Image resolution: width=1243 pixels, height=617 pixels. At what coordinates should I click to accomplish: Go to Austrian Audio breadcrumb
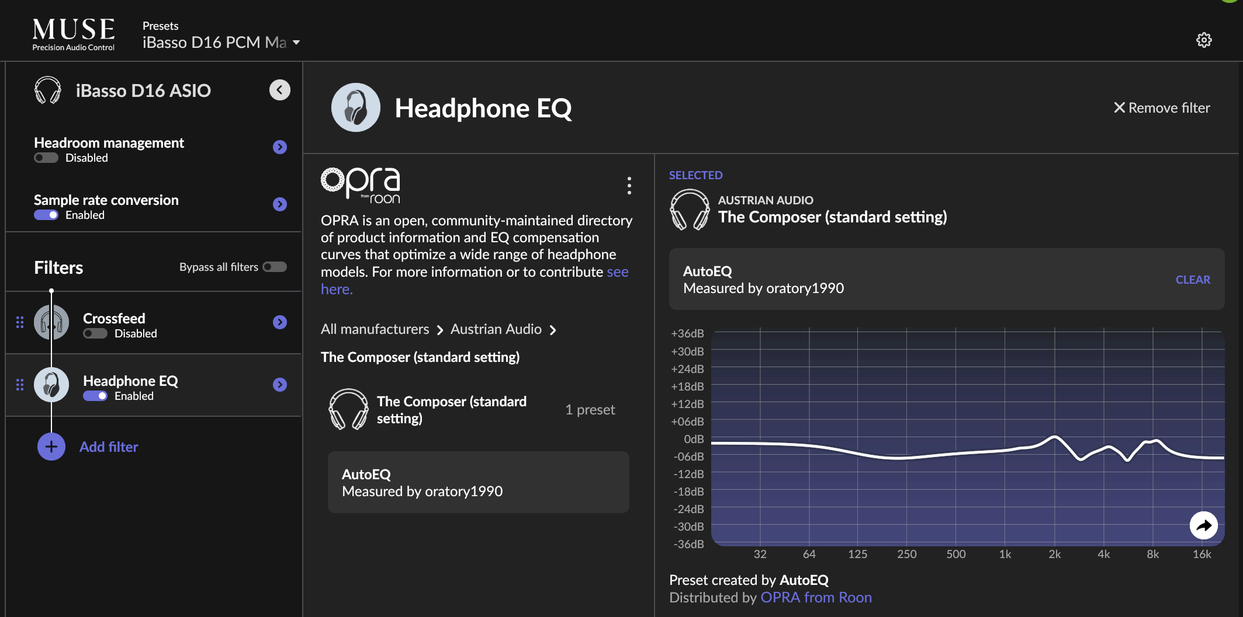[x=496, y=329]
